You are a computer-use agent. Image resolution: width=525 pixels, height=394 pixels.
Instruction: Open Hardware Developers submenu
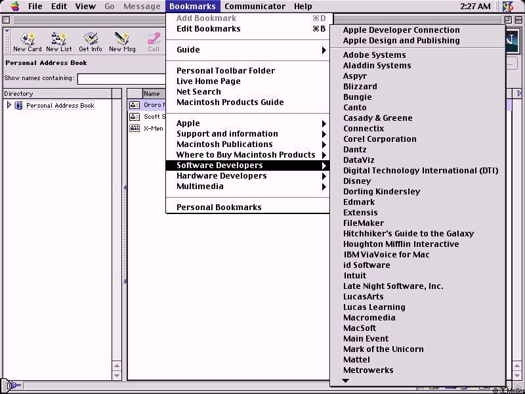pyautogui.click(x=248, y=176)
